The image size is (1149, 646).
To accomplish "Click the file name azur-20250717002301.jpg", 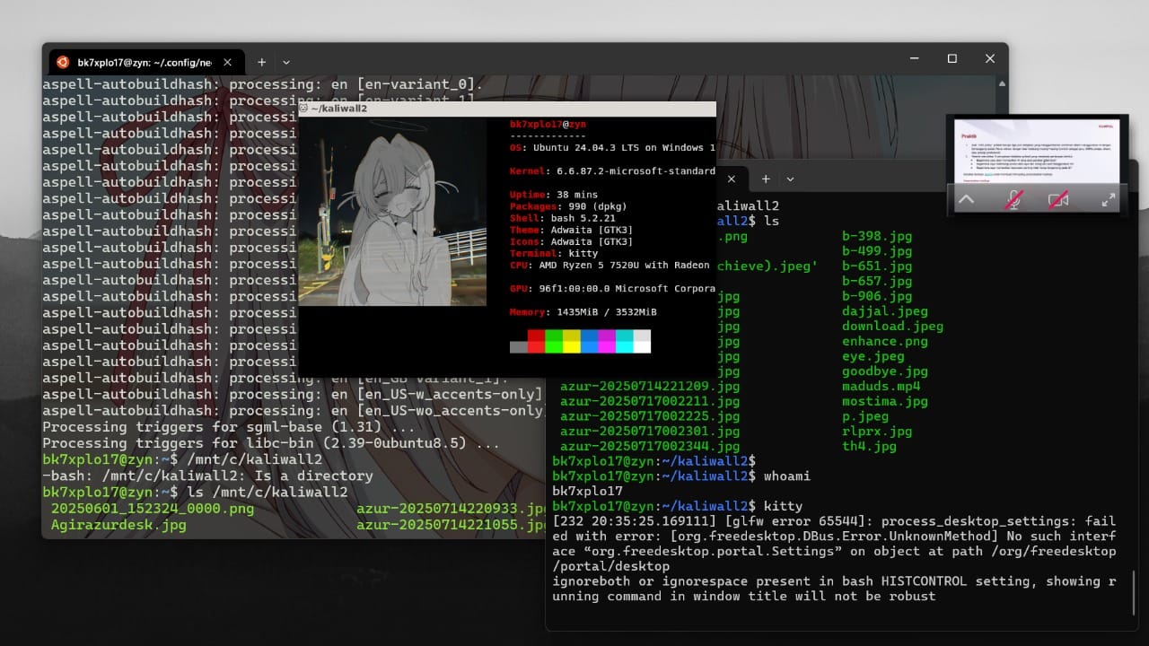I will tap(650, 432).
